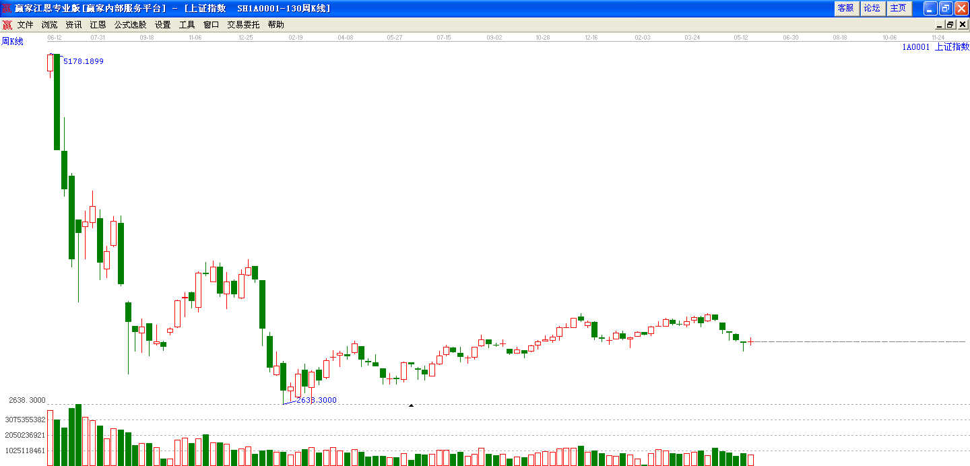The width and height of the screenshot is (970, 466).
Task: Click the 3075355382 volume axis value
Action: pyautogui.click(x=26, y=420)
